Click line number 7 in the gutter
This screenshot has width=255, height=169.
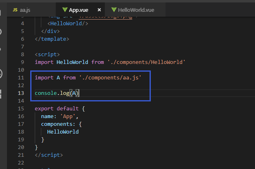pyautogui.click(x=22, y=47)
